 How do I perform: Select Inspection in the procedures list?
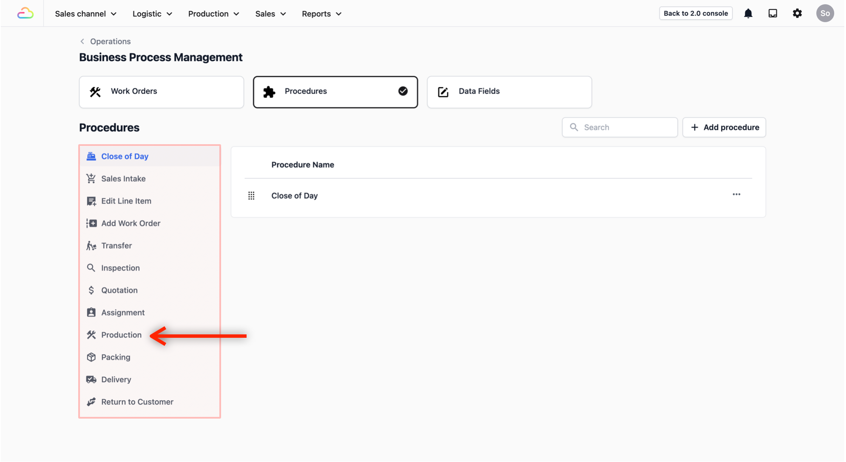120,268
